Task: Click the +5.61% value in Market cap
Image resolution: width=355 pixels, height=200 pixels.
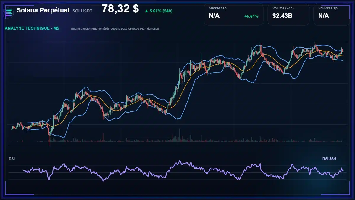Action: (251, 16)
